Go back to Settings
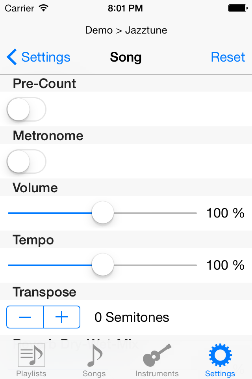 [39, 57]
